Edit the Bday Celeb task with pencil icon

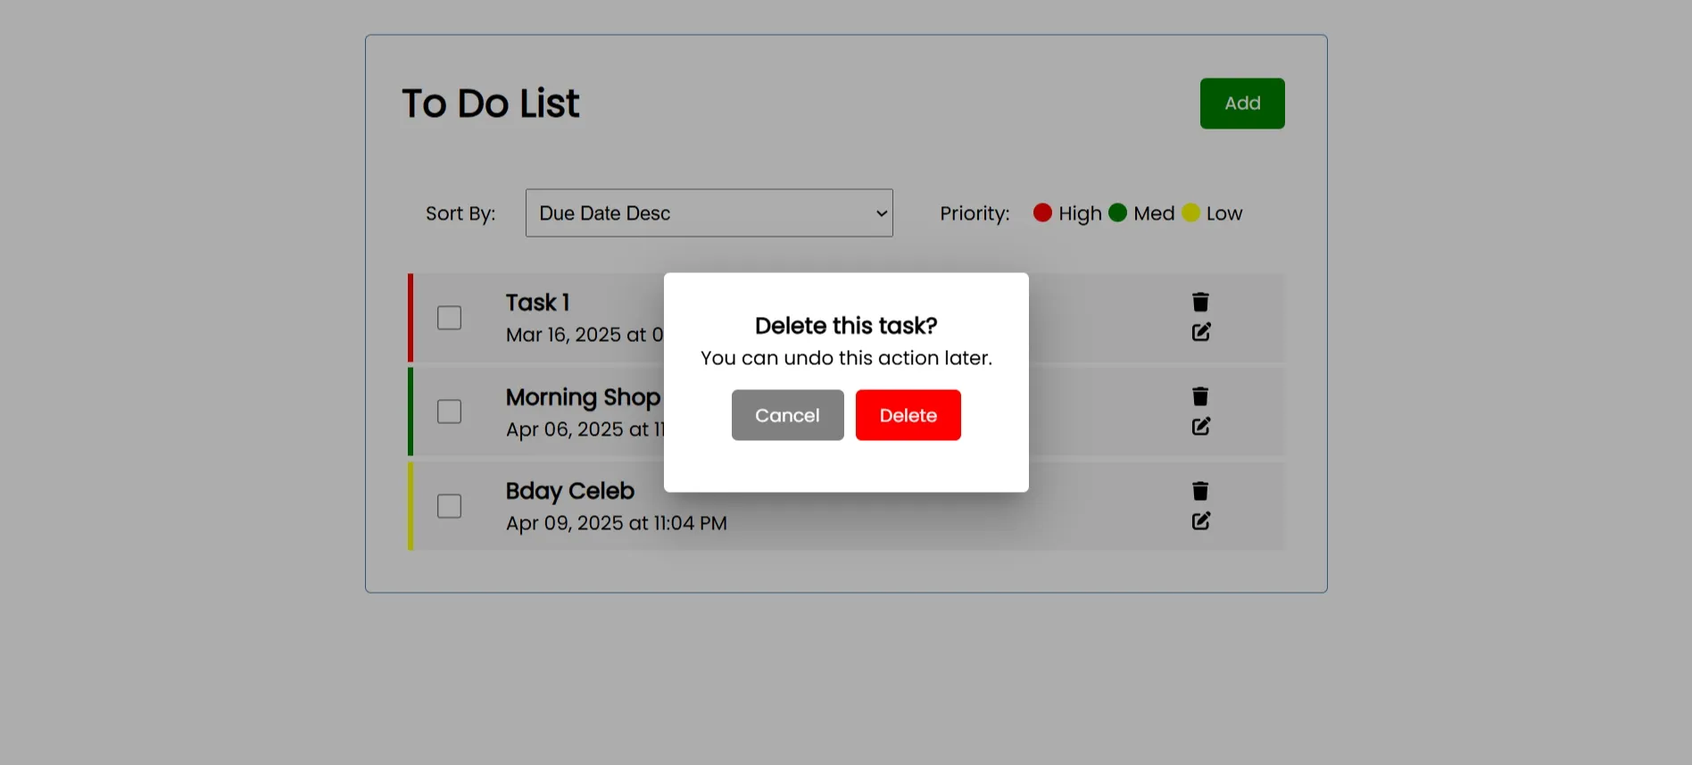tap(1201, 521)
